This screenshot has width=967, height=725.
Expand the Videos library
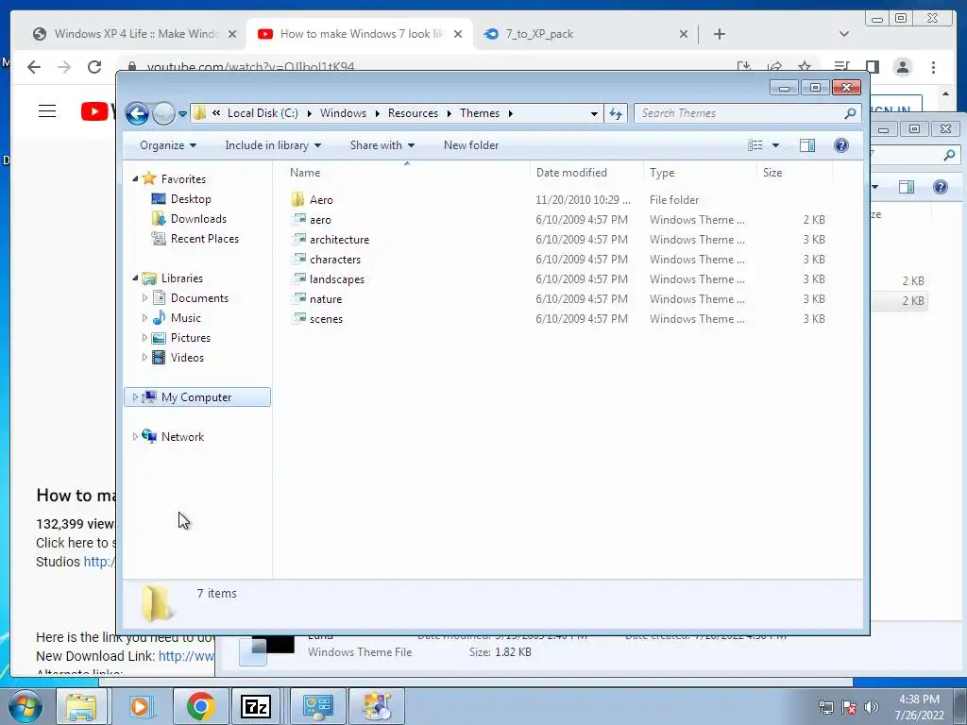pos(144,358)
